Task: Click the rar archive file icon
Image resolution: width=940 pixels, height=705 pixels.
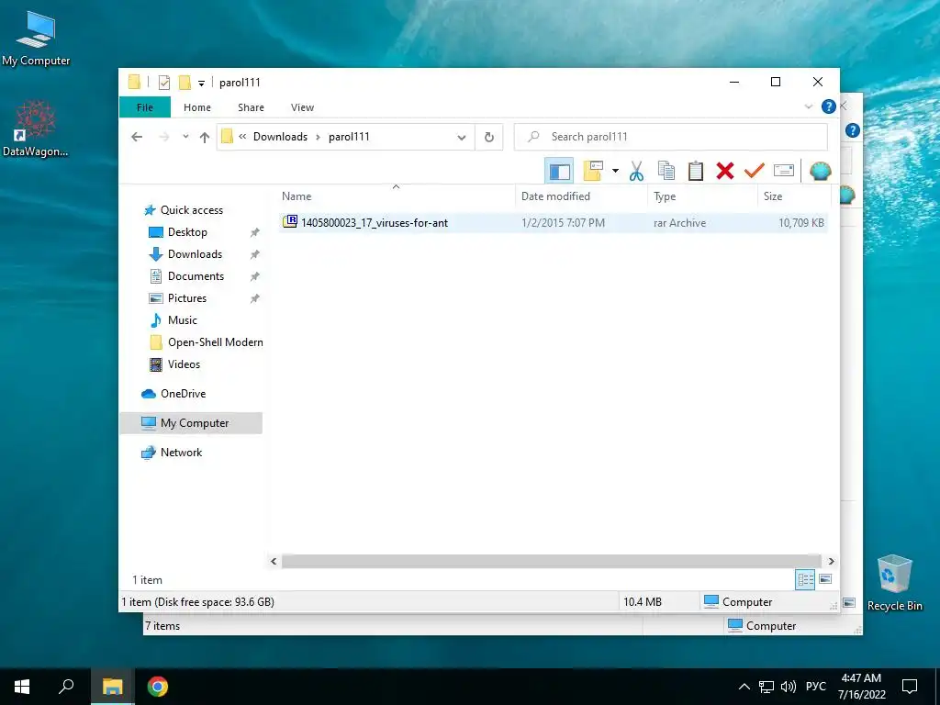Action: point(290,222)
